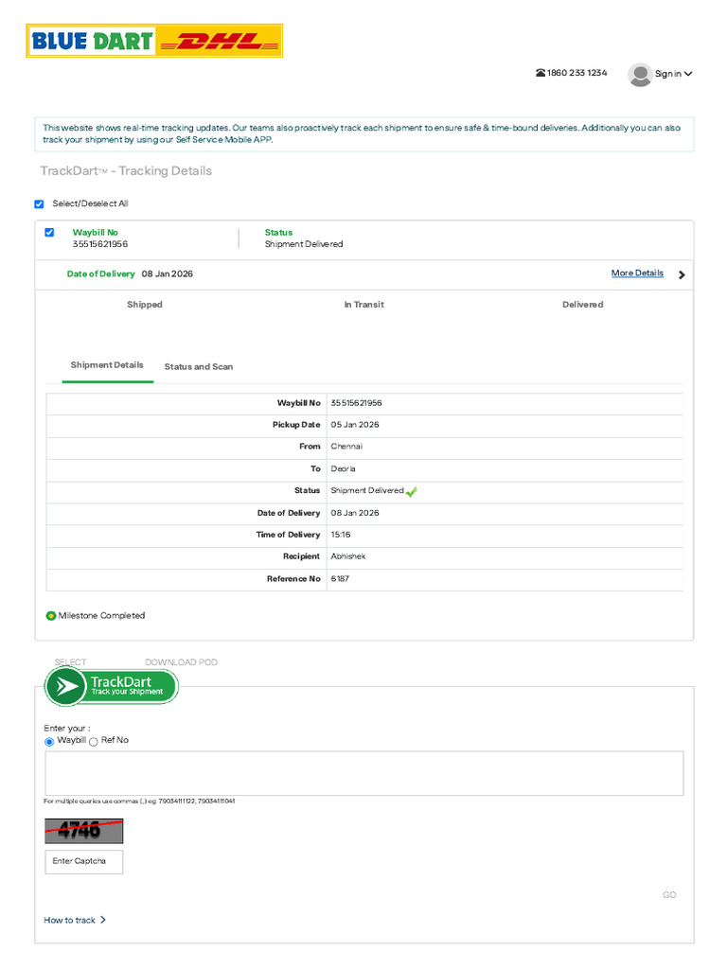Click the Blue Dart DHL logo

[x=154, y=41]
